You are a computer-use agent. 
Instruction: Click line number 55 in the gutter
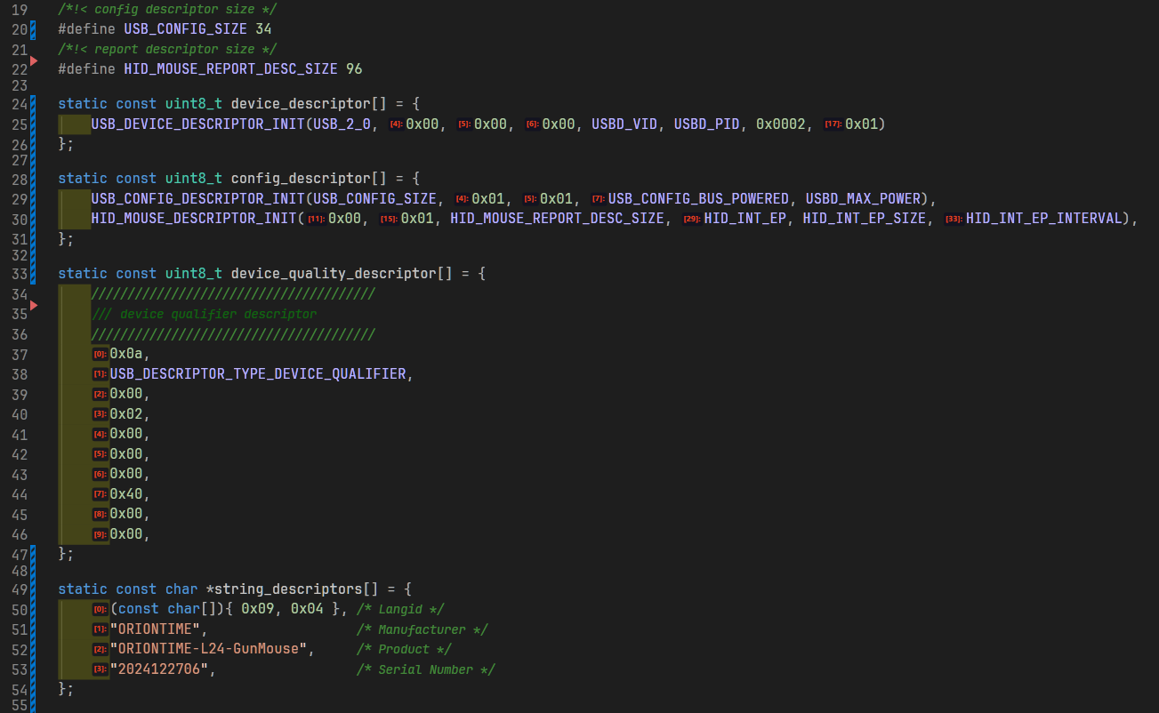point(20,705)
